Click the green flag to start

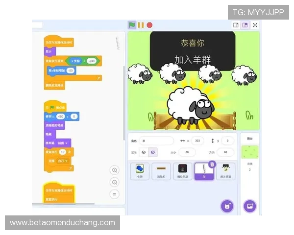[x=132, y=25]
